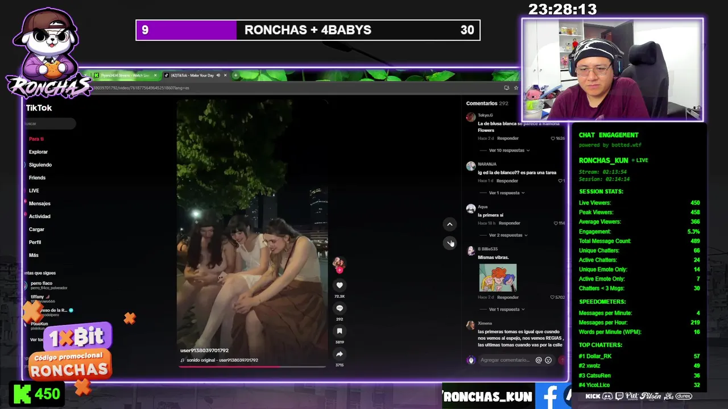Reply to NARANJA's comment via Responder
728x409 pixels.
507,181
